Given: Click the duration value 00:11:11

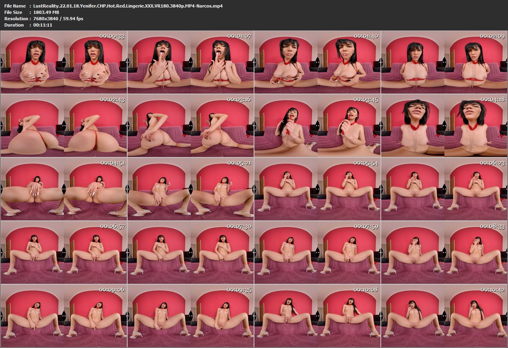Looking at the screenshot, I should [x=43, y=25].
